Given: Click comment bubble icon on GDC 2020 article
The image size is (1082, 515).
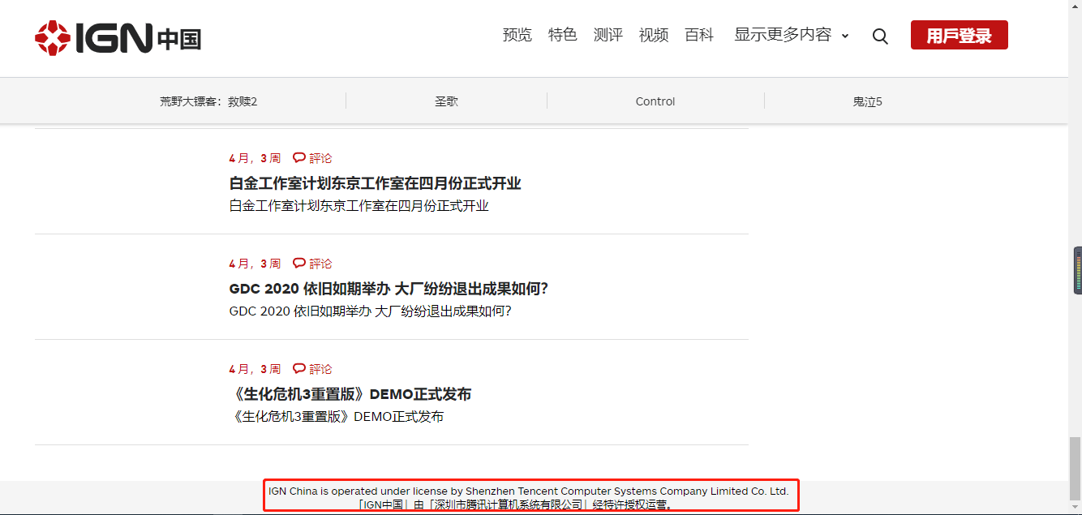Looking at the screenshot, I should (x=299, y=263).
